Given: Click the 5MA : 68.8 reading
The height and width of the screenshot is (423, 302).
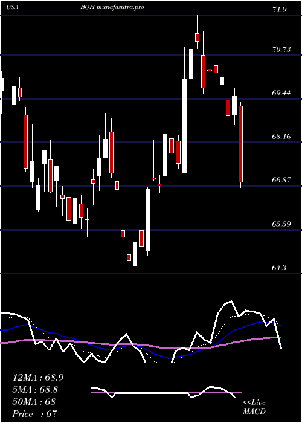Looking at the screenshot, I should tap(35, 390).
